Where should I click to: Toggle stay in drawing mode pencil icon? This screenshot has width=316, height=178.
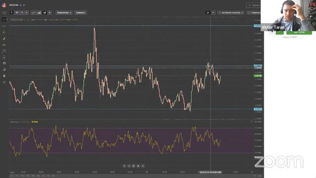click(4, 70)
